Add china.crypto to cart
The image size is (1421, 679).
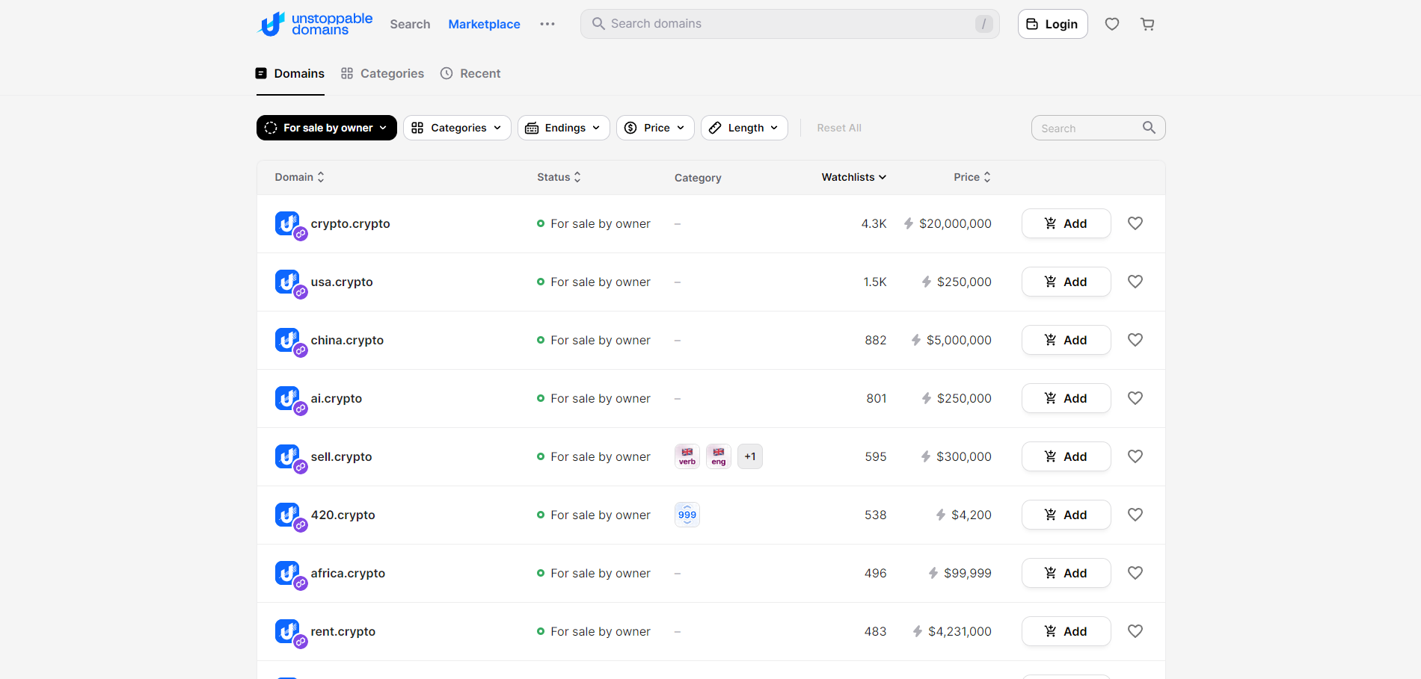tap(1066, 340)
